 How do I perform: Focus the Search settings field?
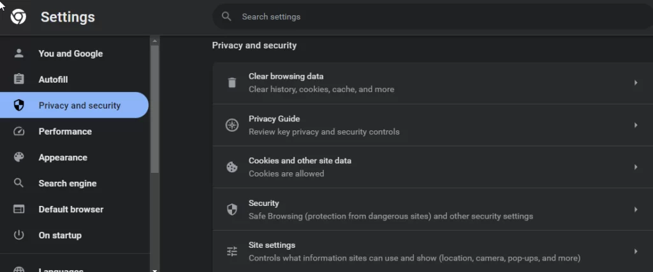(433, 17)
